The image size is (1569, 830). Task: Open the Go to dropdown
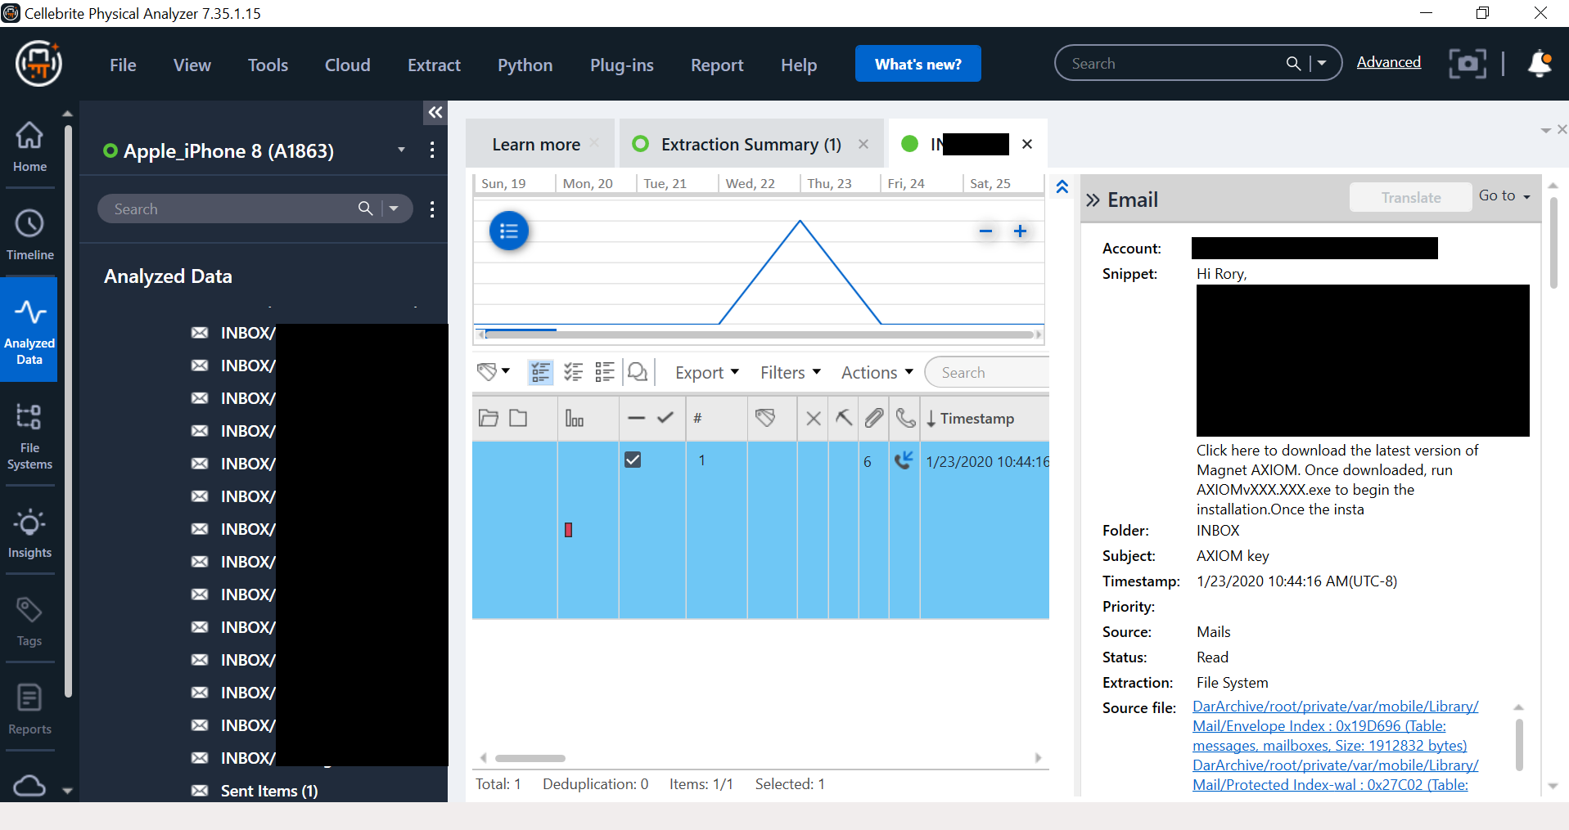click(1504, 195)
